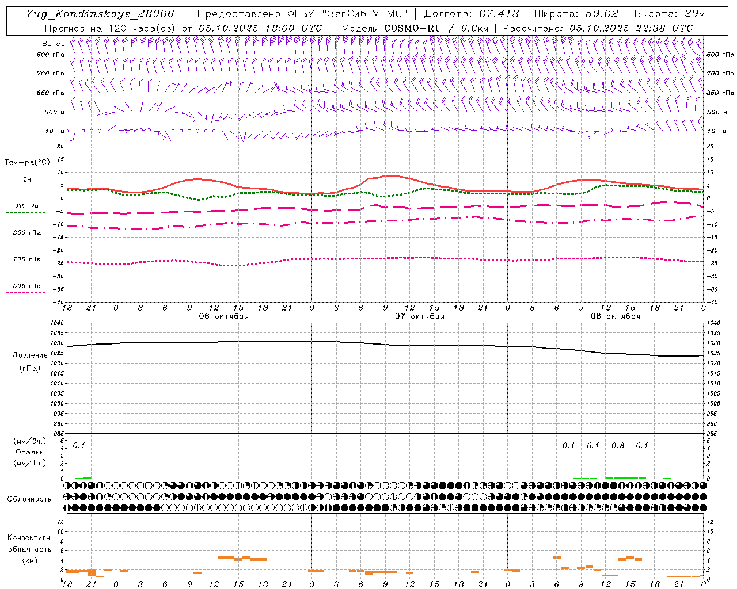Screen dimensions: 737x589
Task: Click the 0.3 precipitation amount value
Action: coord(618,445)
